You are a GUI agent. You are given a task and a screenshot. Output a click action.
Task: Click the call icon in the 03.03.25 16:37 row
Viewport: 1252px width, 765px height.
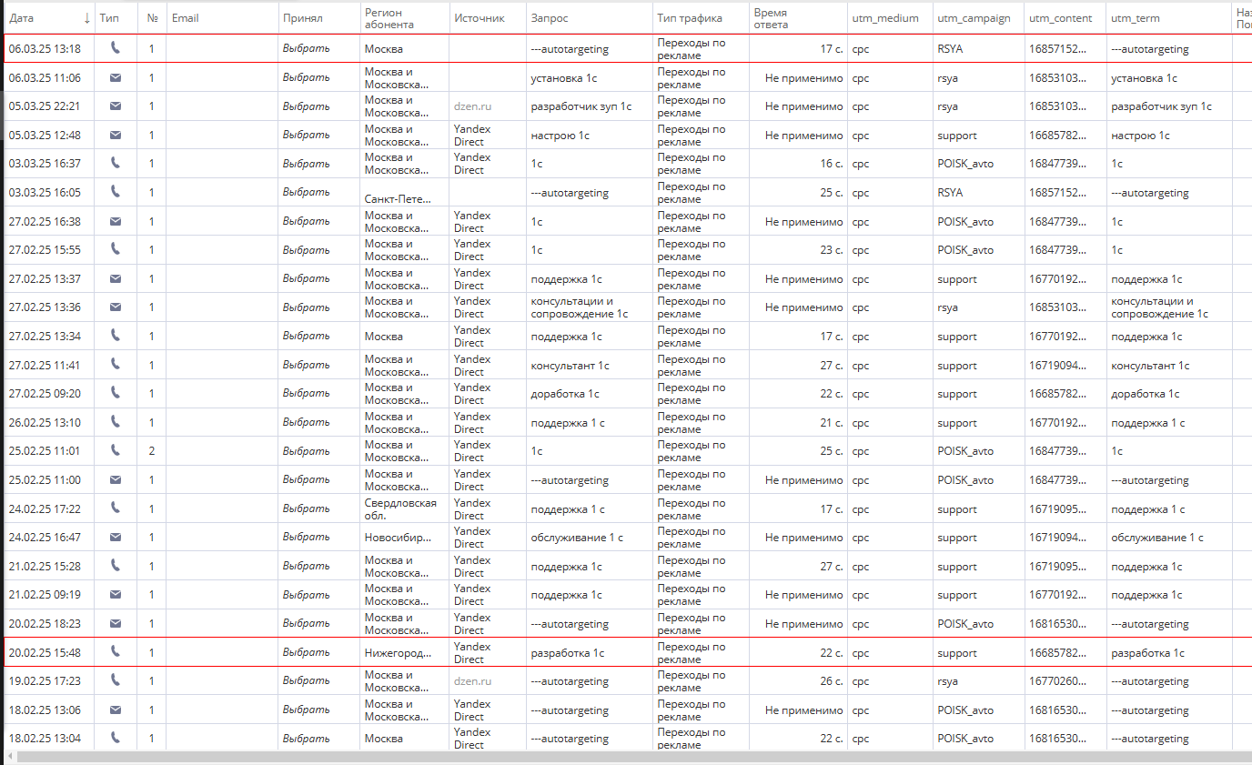point(115,163)
